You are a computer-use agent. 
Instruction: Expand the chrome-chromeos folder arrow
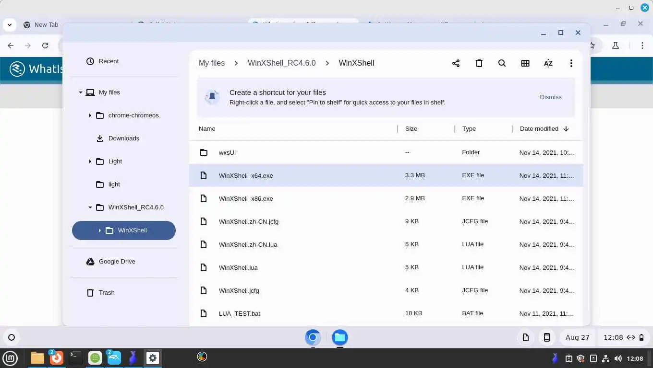90,115
